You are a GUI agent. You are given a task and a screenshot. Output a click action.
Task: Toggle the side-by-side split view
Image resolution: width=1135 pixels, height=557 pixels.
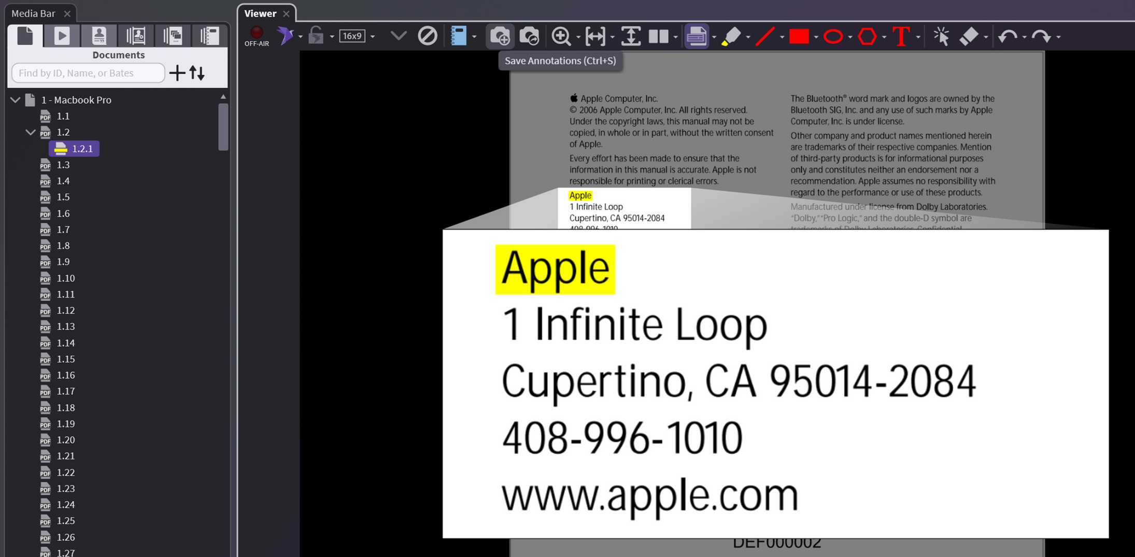click(658, 36)
